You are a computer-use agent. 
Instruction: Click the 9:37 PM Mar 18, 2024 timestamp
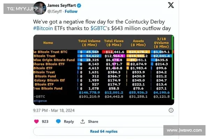coord(54,110)
